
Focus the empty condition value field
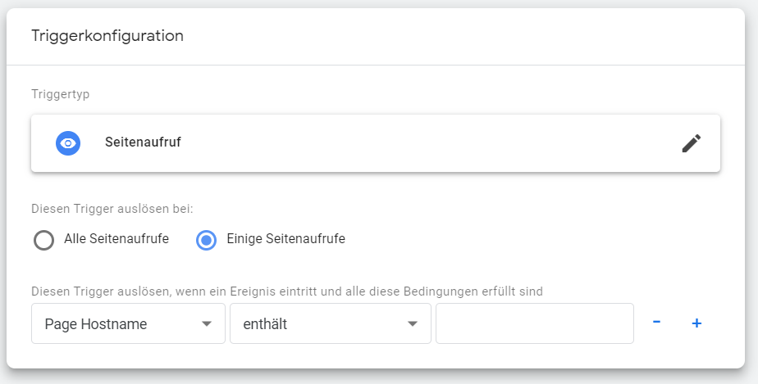click(x=535, y=323)
